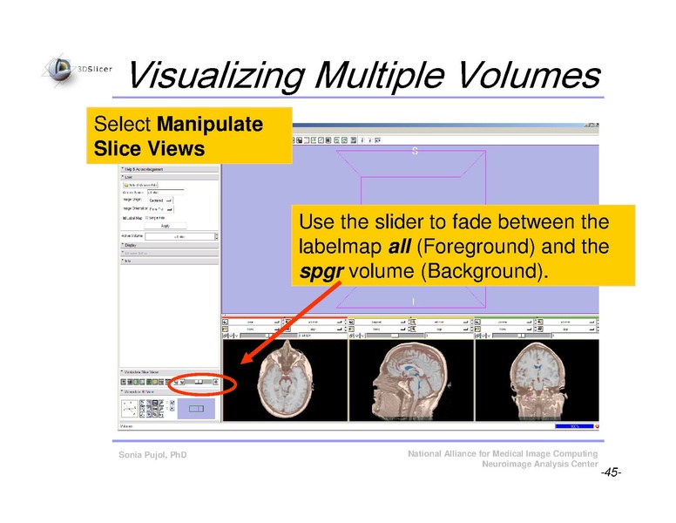The height and width of the screenshot is (523, 676).
Task: Click the yellow icon in Manipulate Slice Views
Action: click(x=155, y=382)
